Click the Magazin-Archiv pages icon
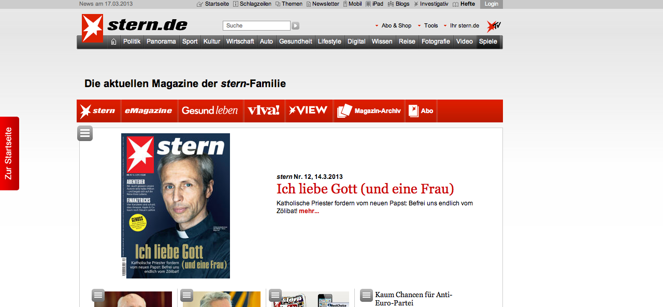 344,111
